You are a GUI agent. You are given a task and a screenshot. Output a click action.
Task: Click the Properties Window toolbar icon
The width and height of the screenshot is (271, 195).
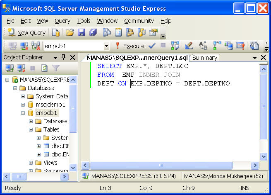(153, 33)
